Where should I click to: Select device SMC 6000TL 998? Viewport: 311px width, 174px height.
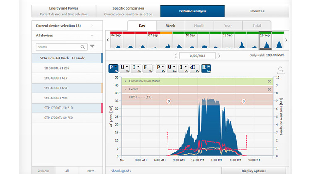coord(67,98)
